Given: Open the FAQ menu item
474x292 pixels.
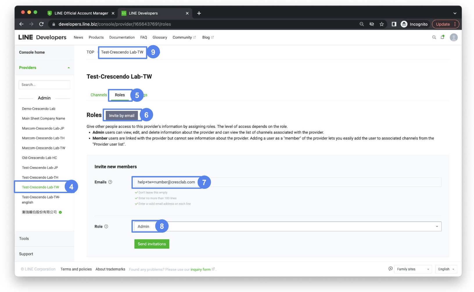Looking at the screenshot, I should 143,37.
